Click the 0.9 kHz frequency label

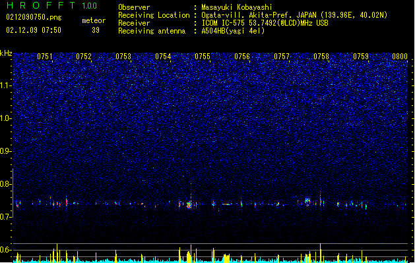tap(6, 151)
